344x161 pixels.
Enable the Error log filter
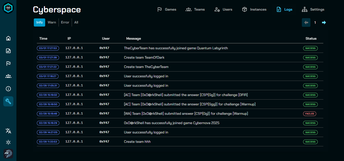click(x=65, y=22)
